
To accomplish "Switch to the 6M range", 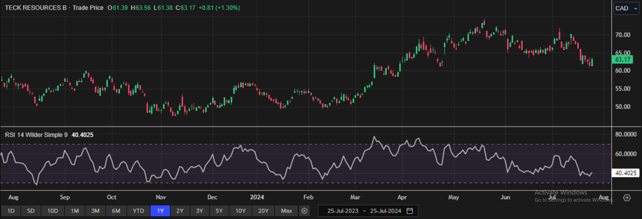I will [x=116, y=211].
